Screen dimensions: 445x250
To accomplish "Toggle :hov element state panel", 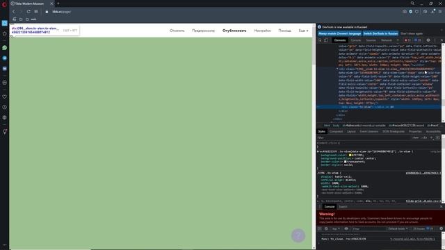I will coord(416,137).
